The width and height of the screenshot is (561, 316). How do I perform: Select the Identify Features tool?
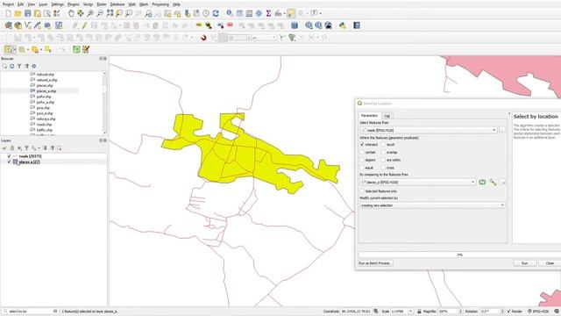tap(230, 13)
